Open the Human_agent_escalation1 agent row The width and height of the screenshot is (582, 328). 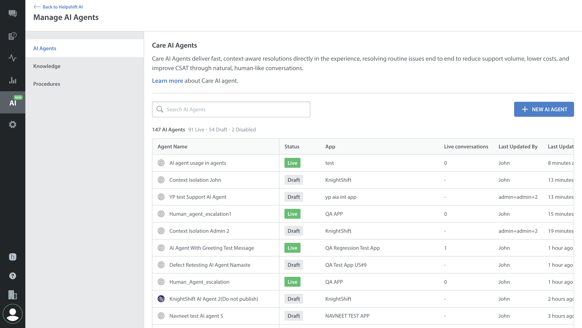click(x=200, y=214)
